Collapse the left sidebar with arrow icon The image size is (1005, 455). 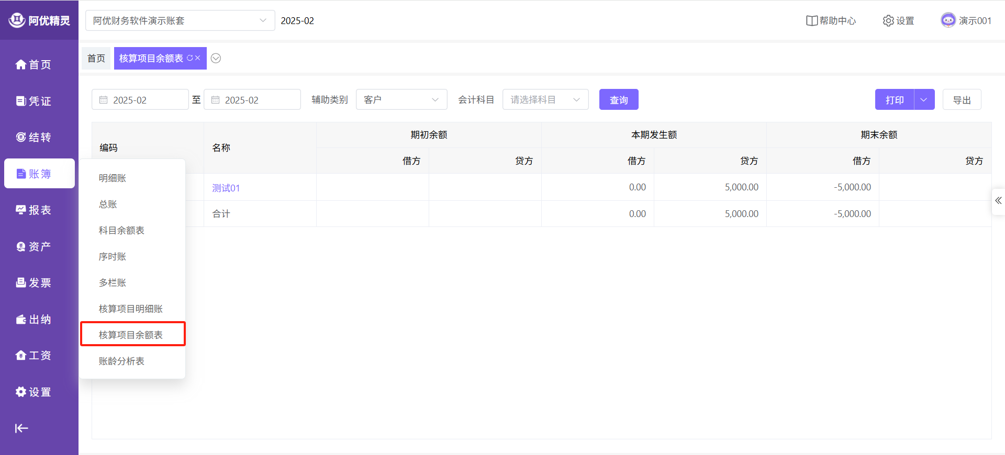point(21,428)
